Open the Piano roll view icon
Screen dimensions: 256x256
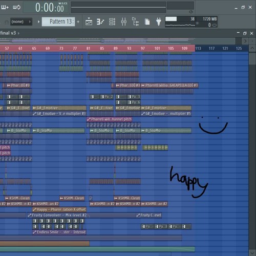100,22
